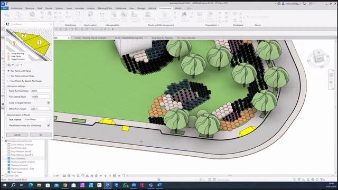Switch to the Architecture ribbon tab
The height and width of the screenshot is (190, 338).
pyautogui.click(x=16, y=8)
